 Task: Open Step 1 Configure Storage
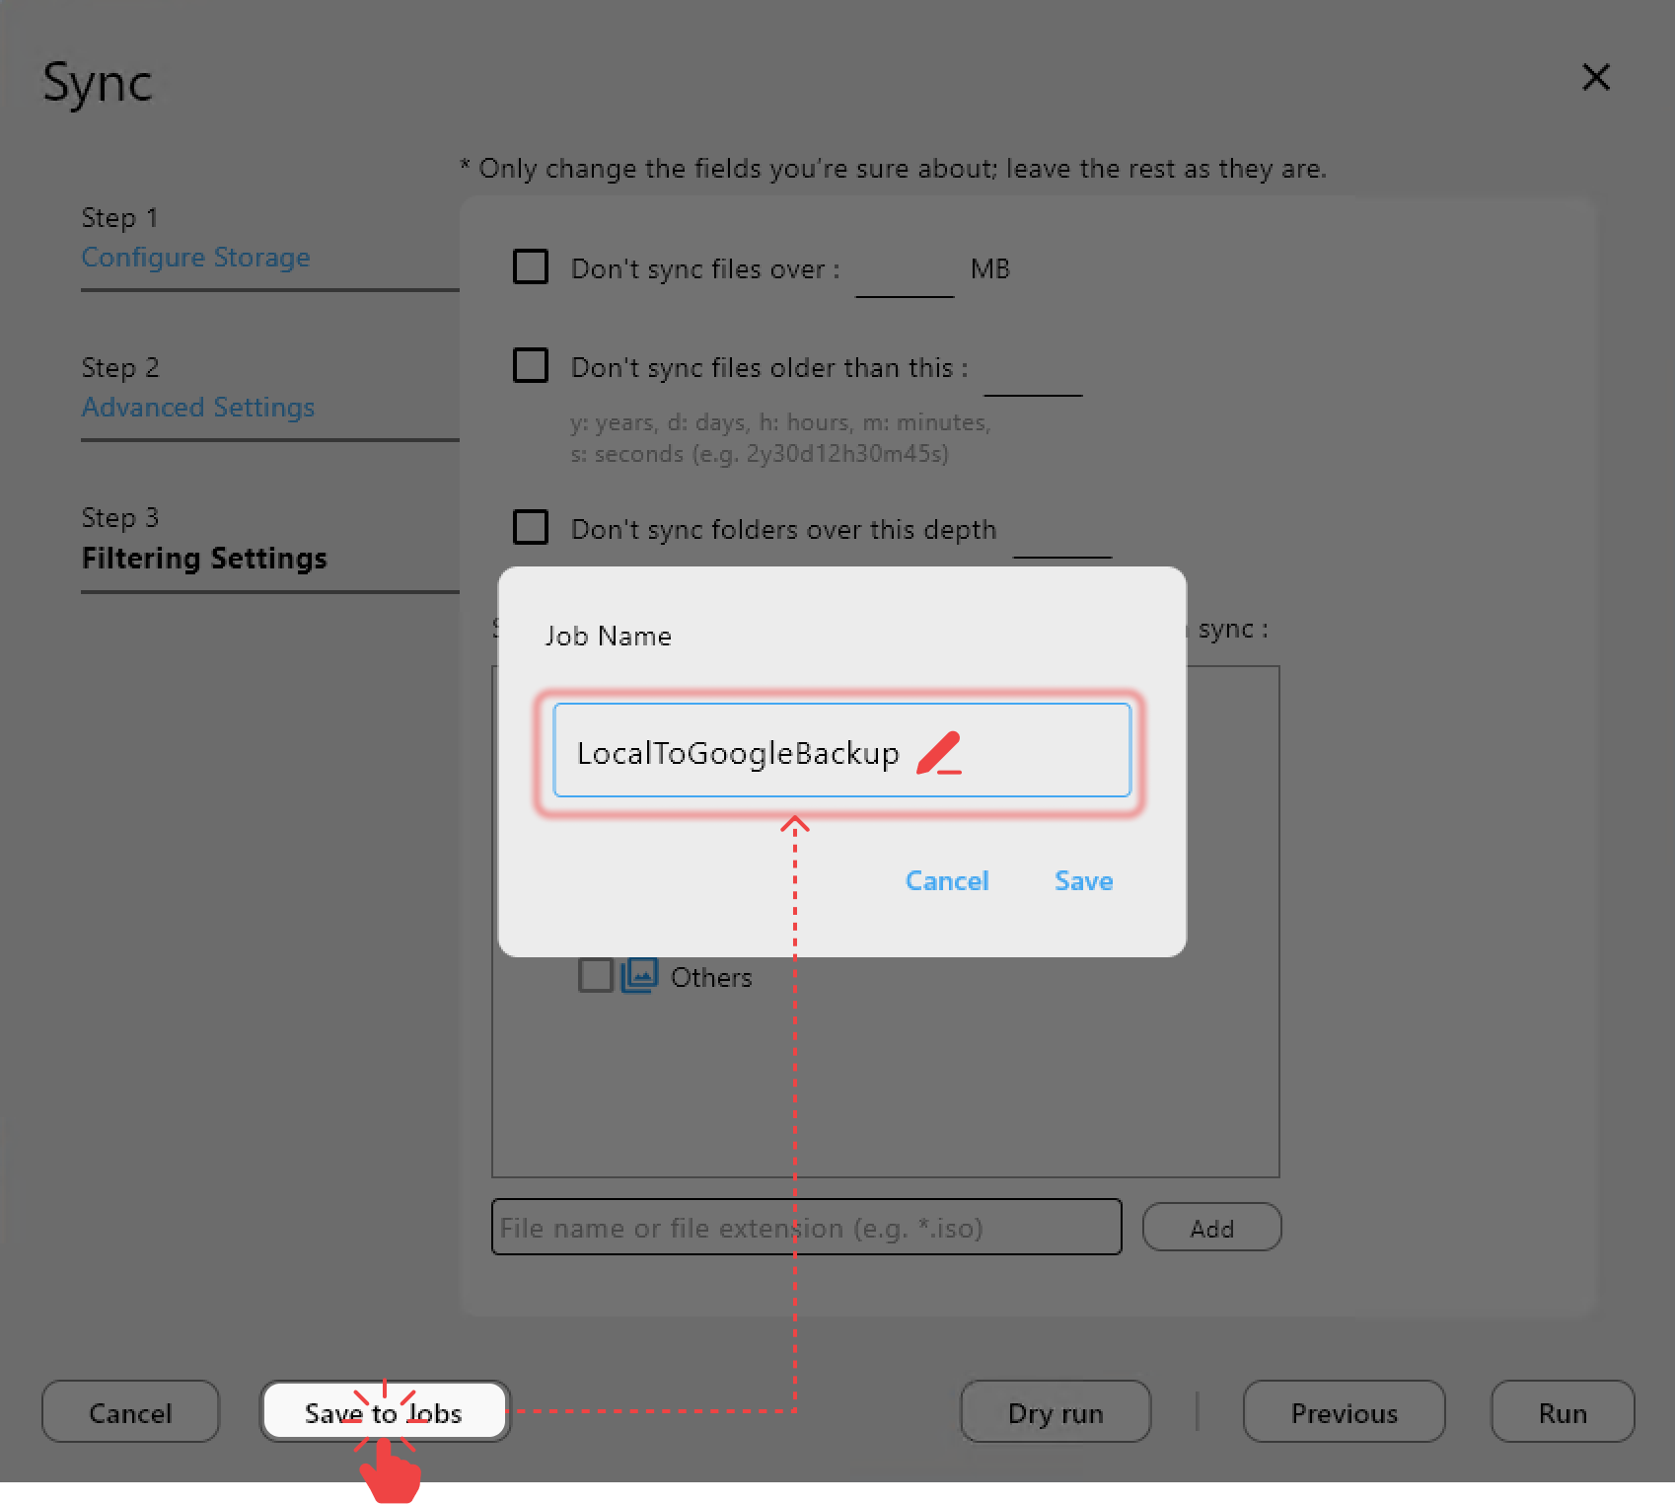[195, 258]
